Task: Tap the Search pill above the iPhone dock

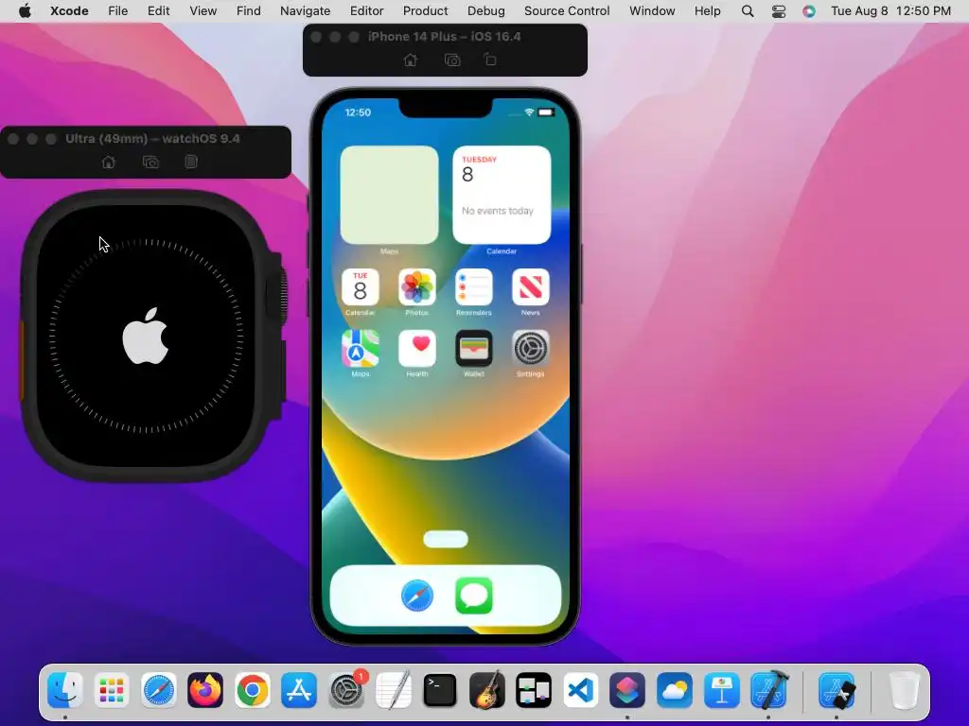Action: tap(446, 539)
